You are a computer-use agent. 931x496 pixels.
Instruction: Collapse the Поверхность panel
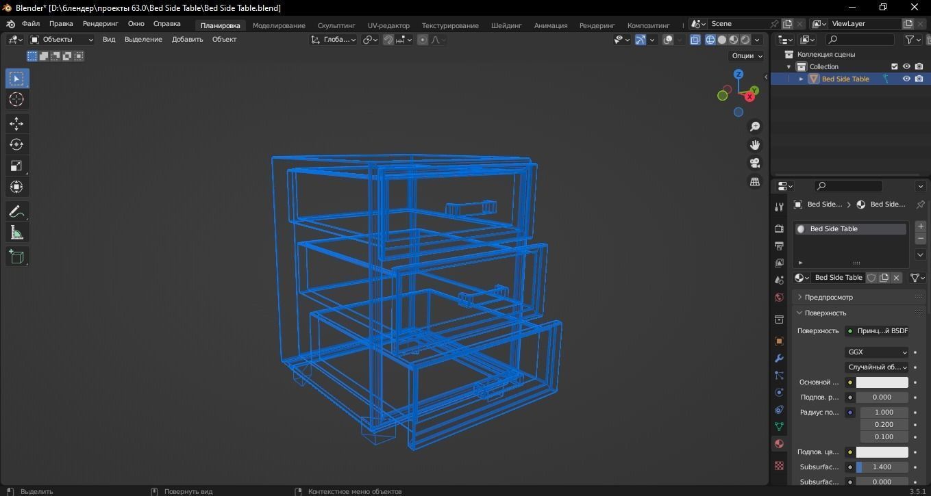tap(859, 313)
